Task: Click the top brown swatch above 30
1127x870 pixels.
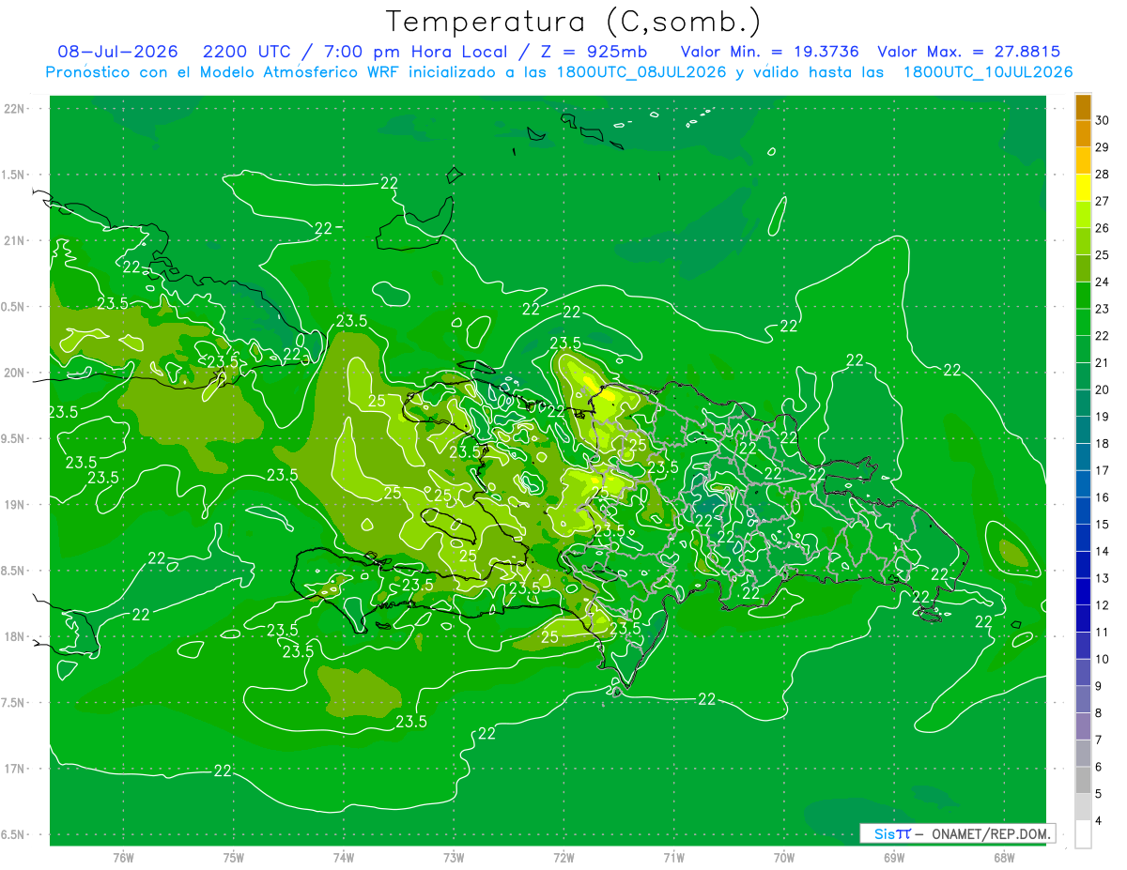Action: pos(1083,108)
